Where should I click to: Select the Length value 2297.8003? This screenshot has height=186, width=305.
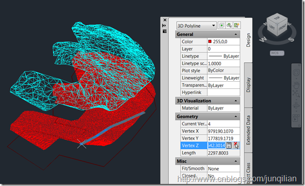point(224,153)
